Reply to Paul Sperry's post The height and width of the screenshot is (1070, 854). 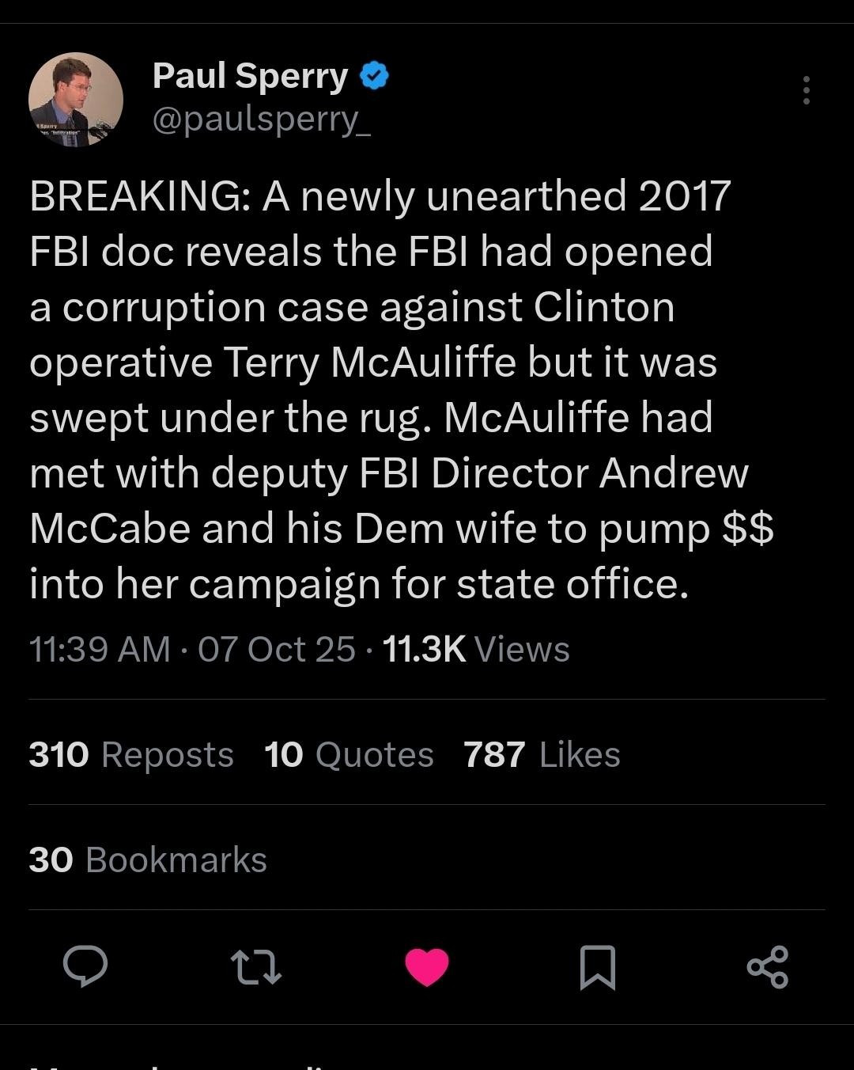pyautogui.click(x=85, y=966)
